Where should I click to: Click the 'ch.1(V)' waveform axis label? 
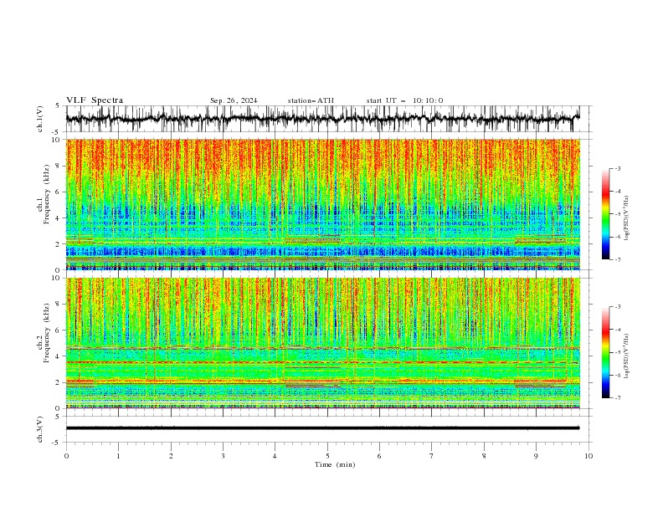click(x=40, y=119)
